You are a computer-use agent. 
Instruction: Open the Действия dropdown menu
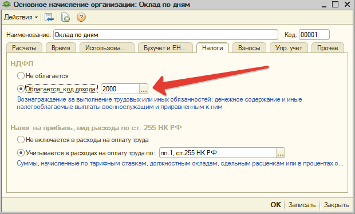click(21, 17)
